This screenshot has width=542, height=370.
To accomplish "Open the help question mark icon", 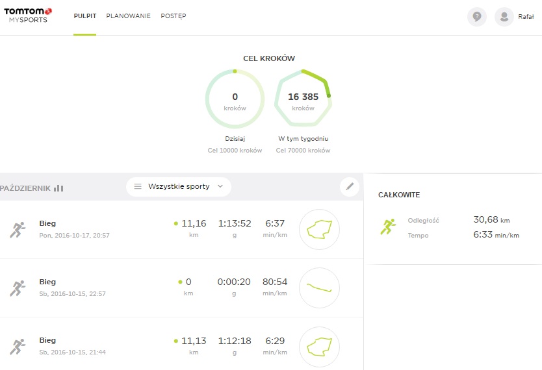I will tap(476, 17).
